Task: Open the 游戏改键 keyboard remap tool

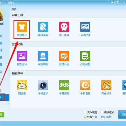Action: pyautogui.click(x=85, y=29)
